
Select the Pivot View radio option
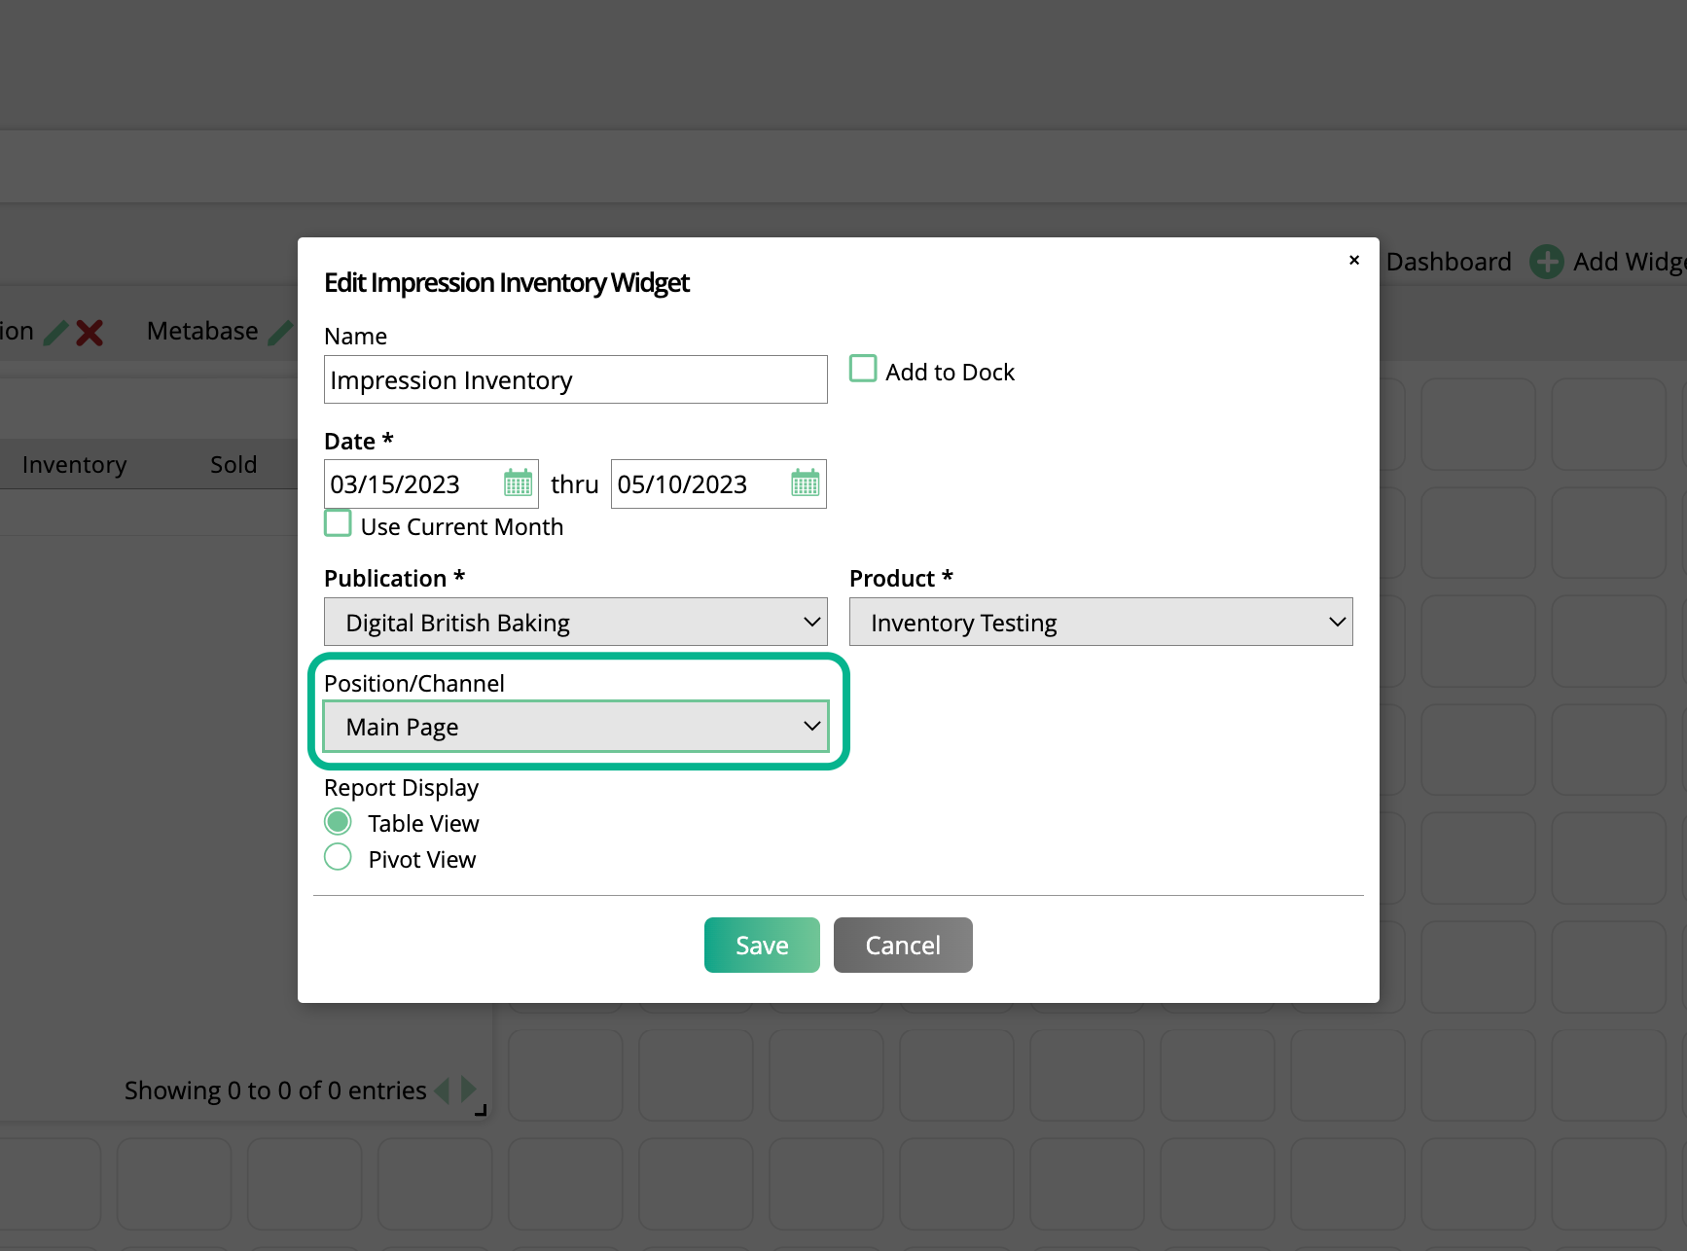338,858
